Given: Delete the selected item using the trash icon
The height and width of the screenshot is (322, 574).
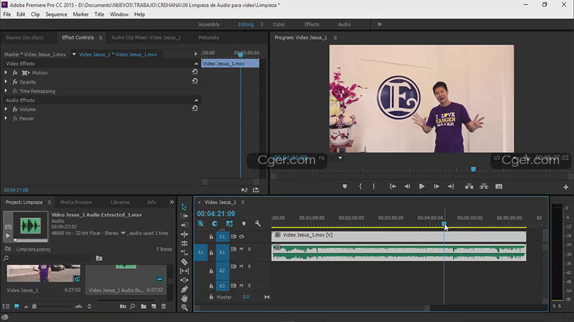Looking at the screenshot, I should tap(163, 306).
